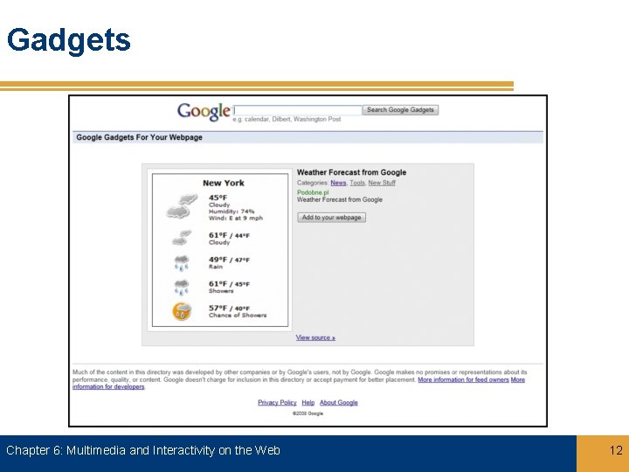Click the Wind: E at 9 mph text

coord(236,219)
